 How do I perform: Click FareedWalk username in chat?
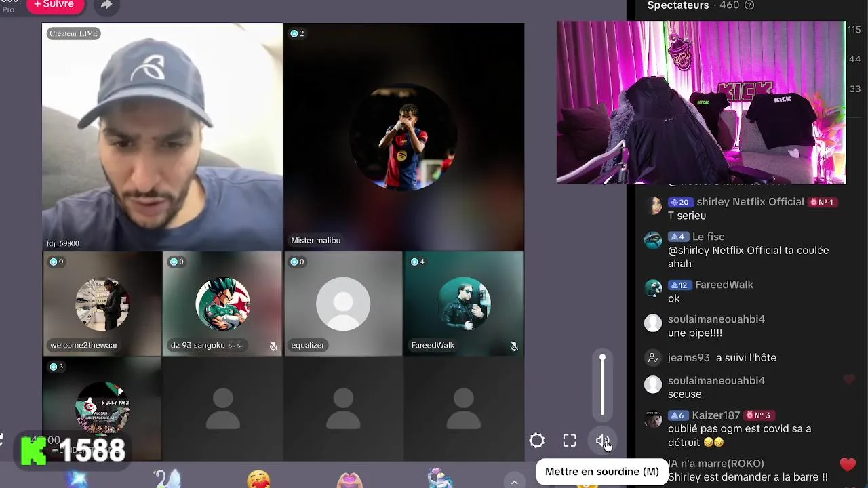click(x=724, y=285)
